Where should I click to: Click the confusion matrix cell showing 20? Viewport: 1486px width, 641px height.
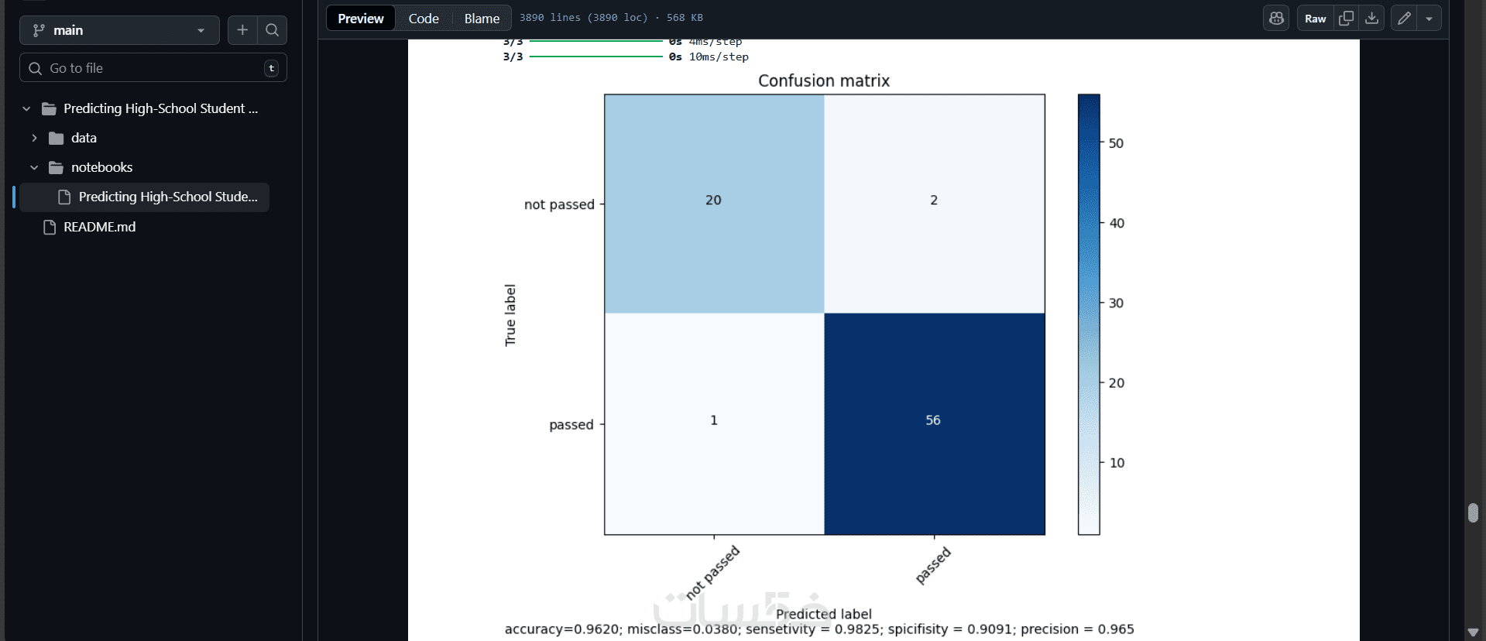714,204
